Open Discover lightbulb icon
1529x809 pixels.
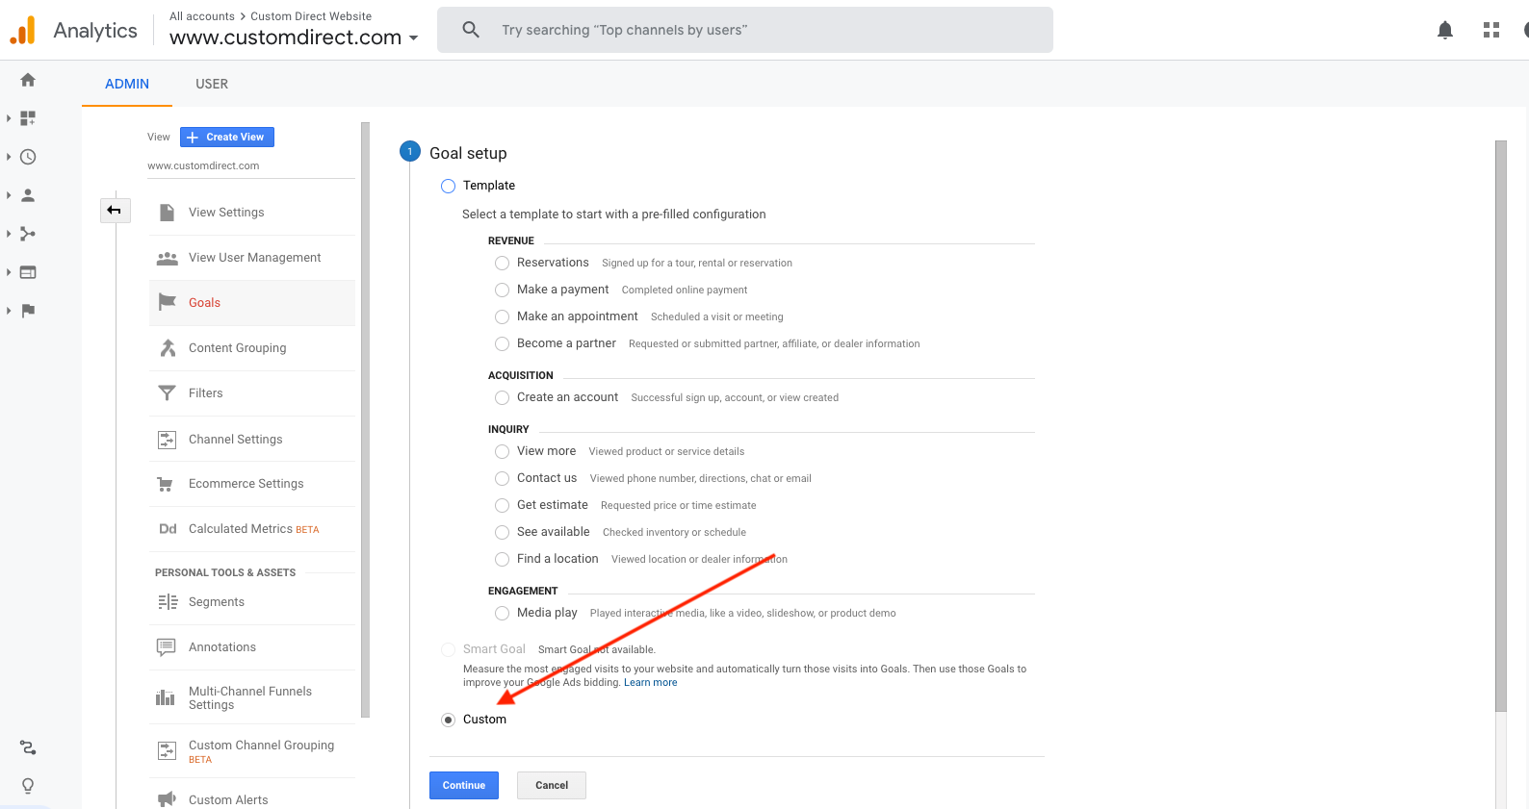pos(28,786)
